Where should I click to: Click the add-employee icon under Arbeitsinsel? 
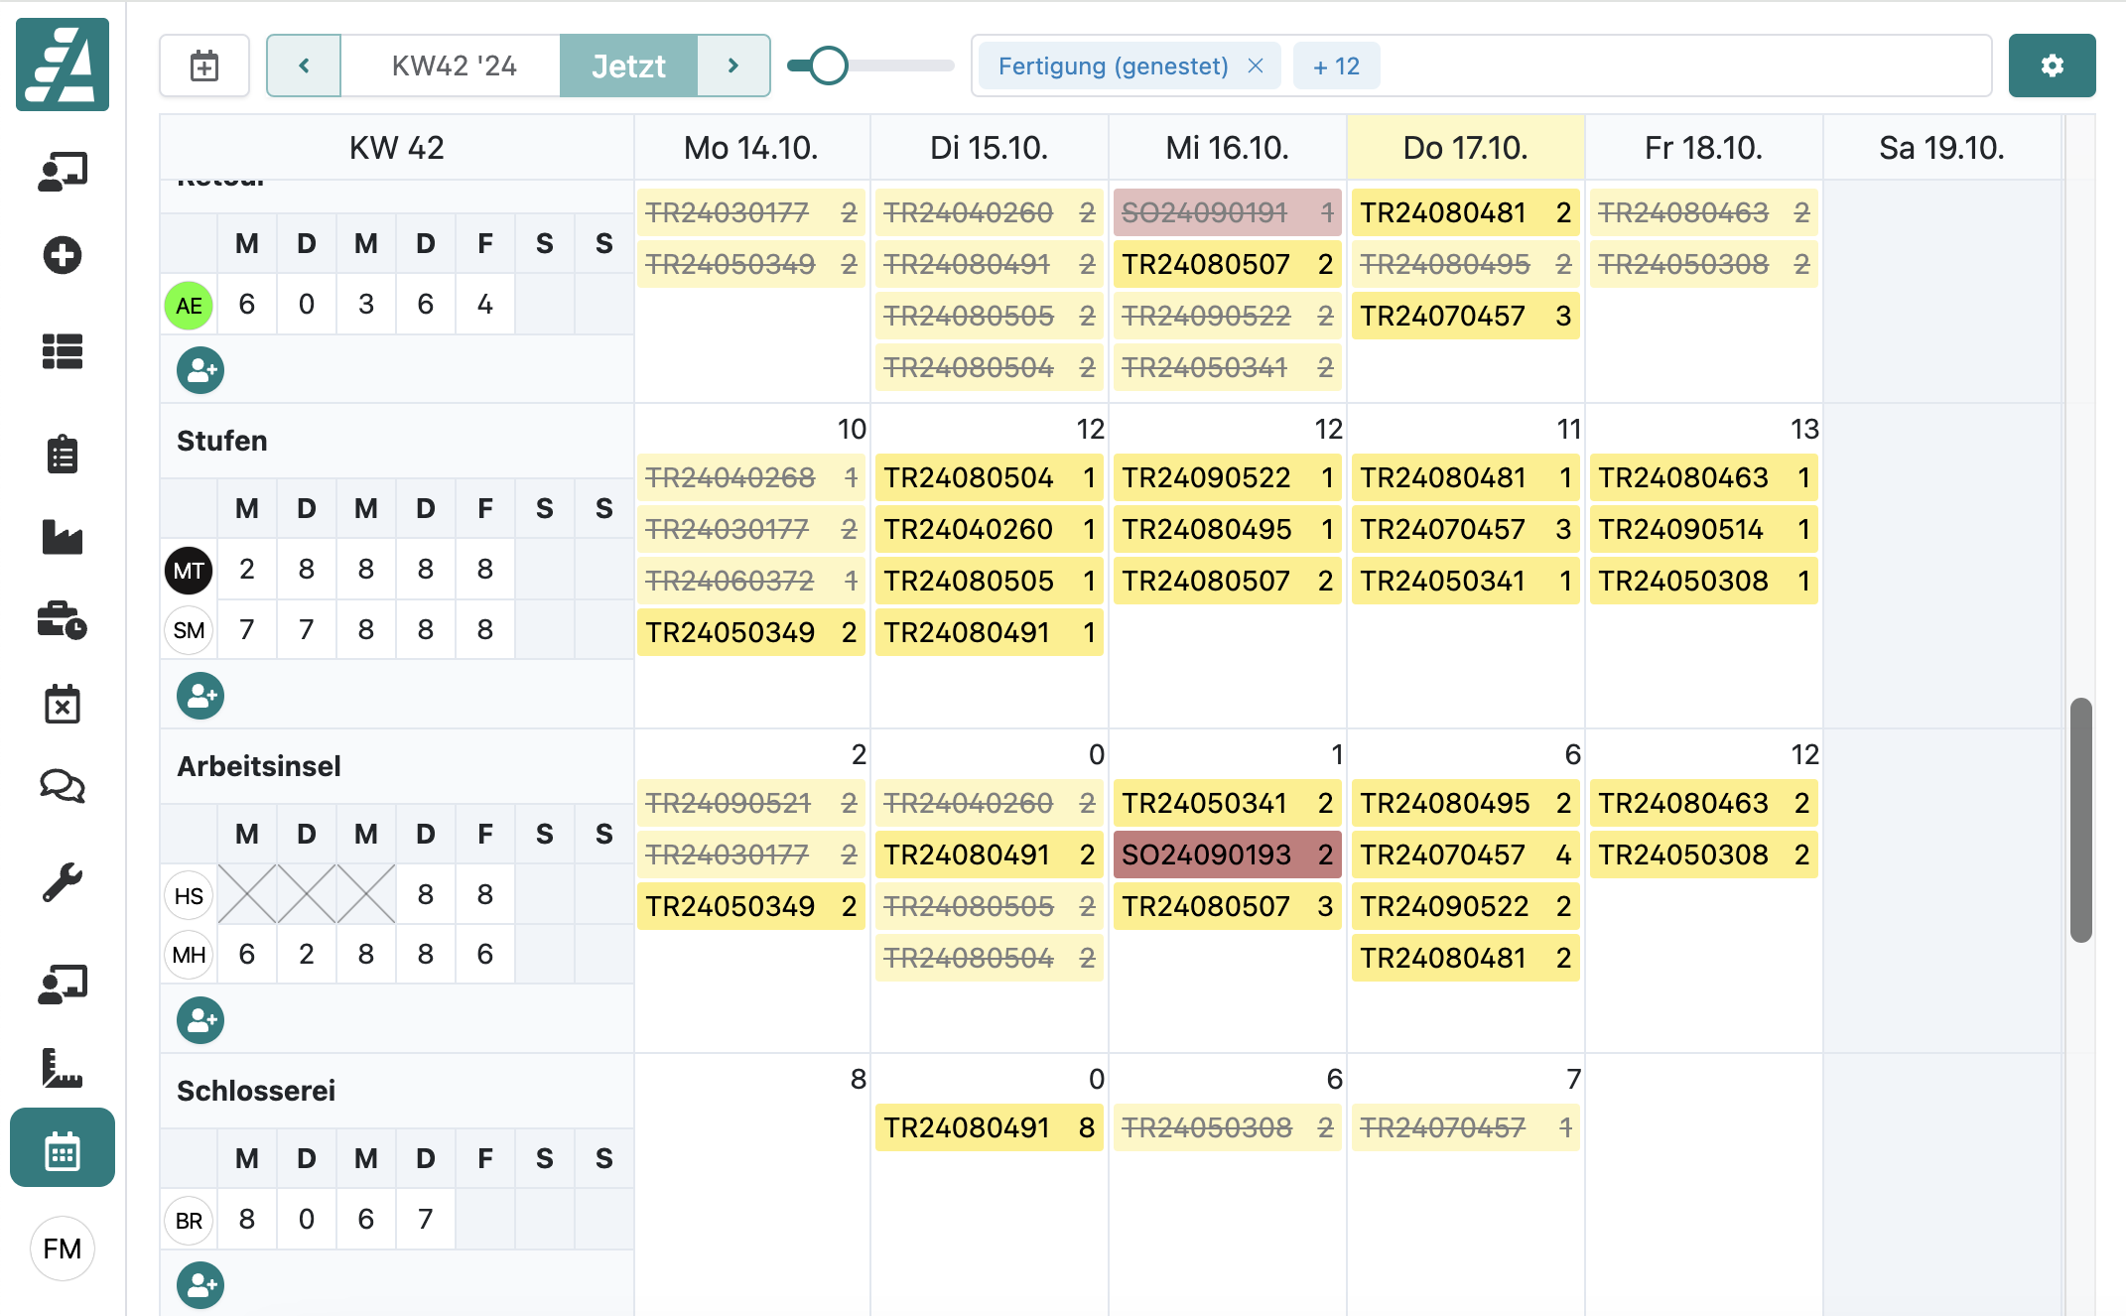200,1020
